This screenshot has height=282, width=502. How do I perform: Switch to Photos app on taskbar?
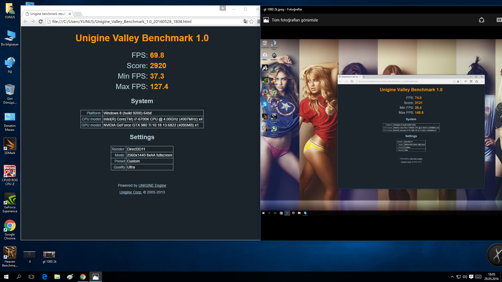[96, 277]
